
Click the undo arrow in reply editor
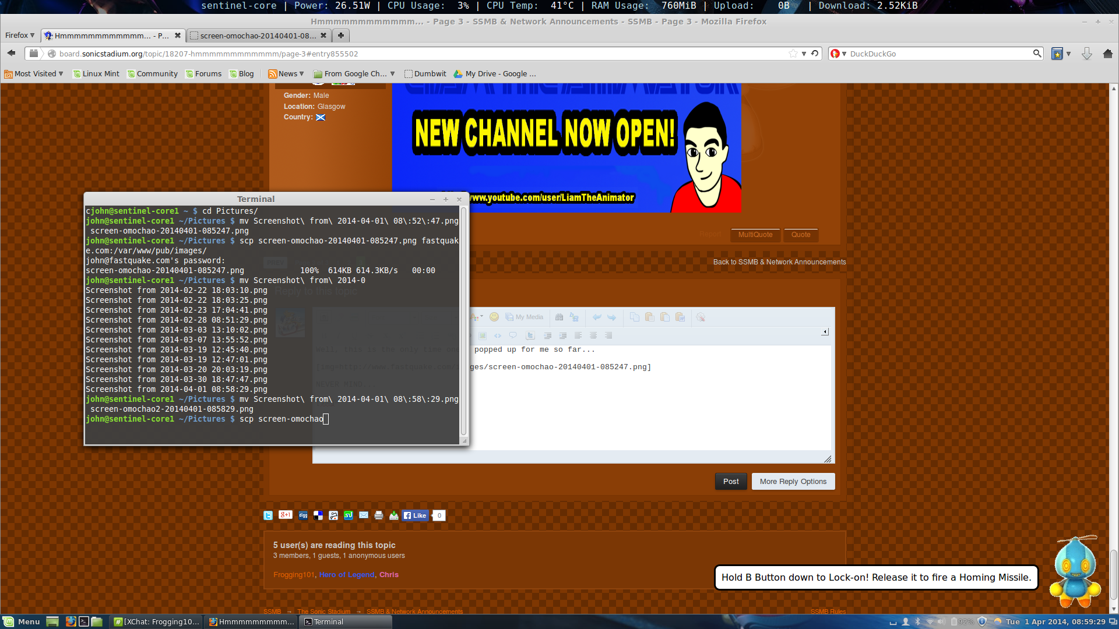(597, 317)
